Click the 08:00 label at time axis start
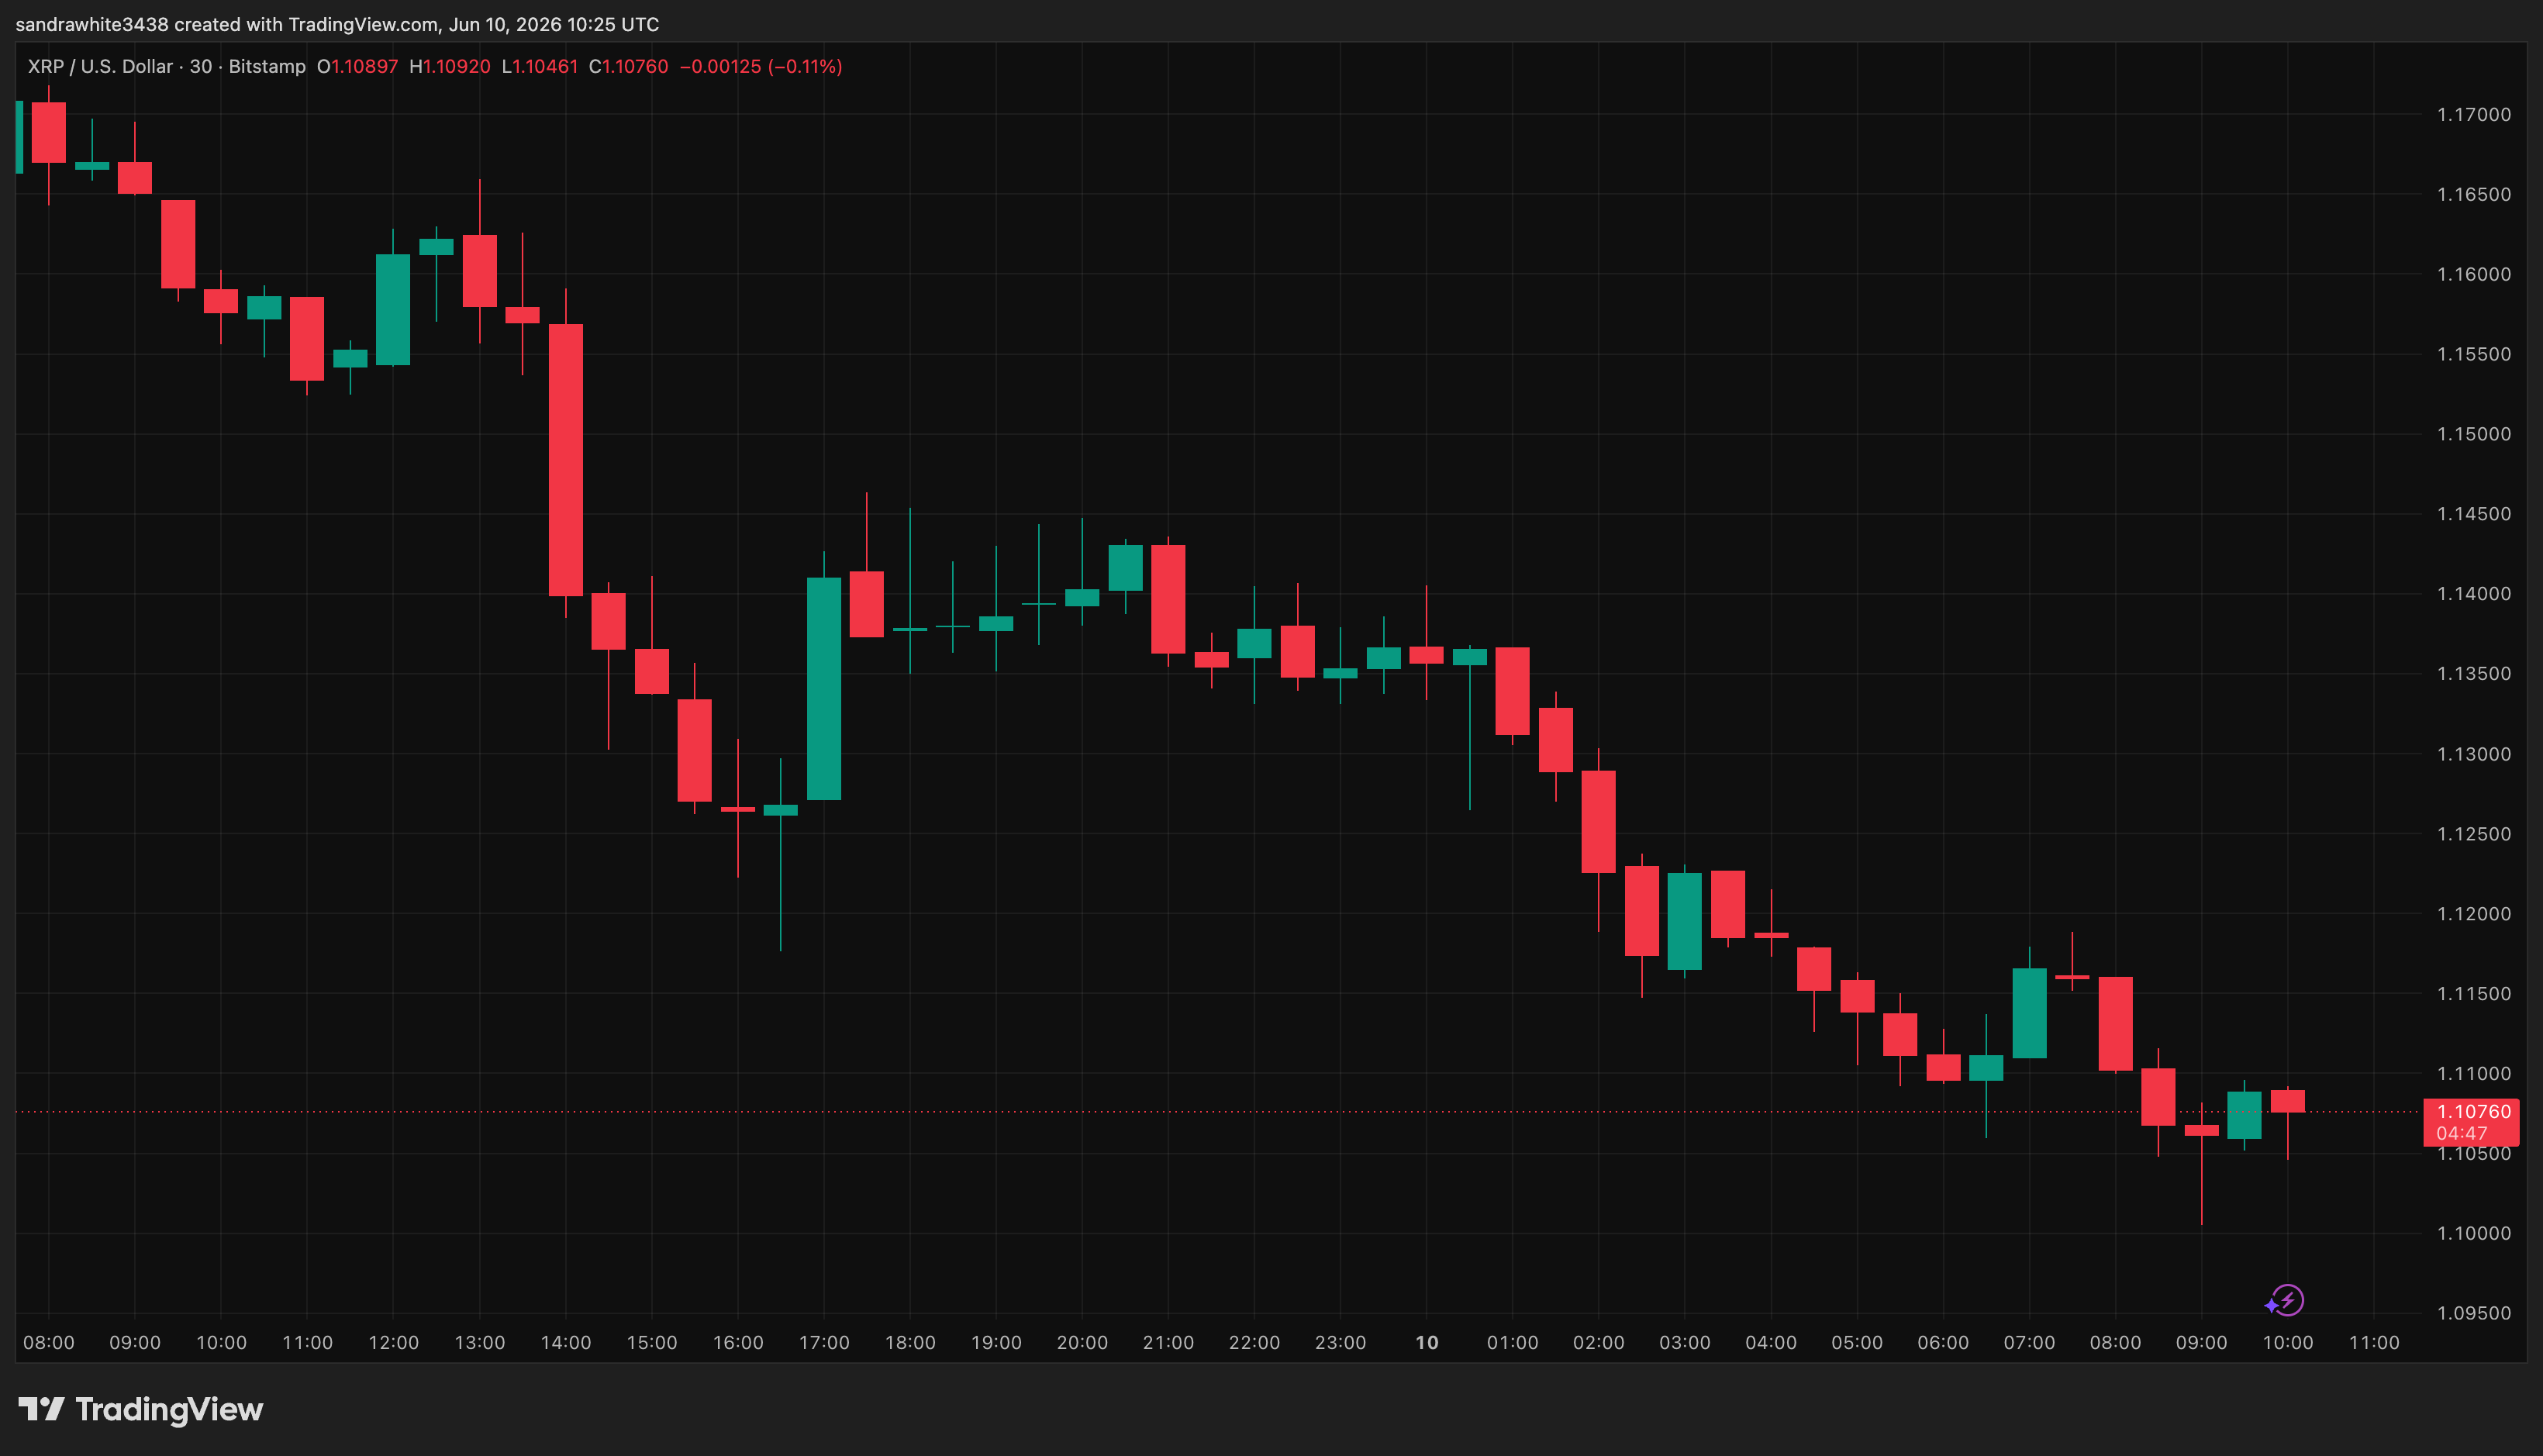2543x1456 pixels. point(49,1342)
